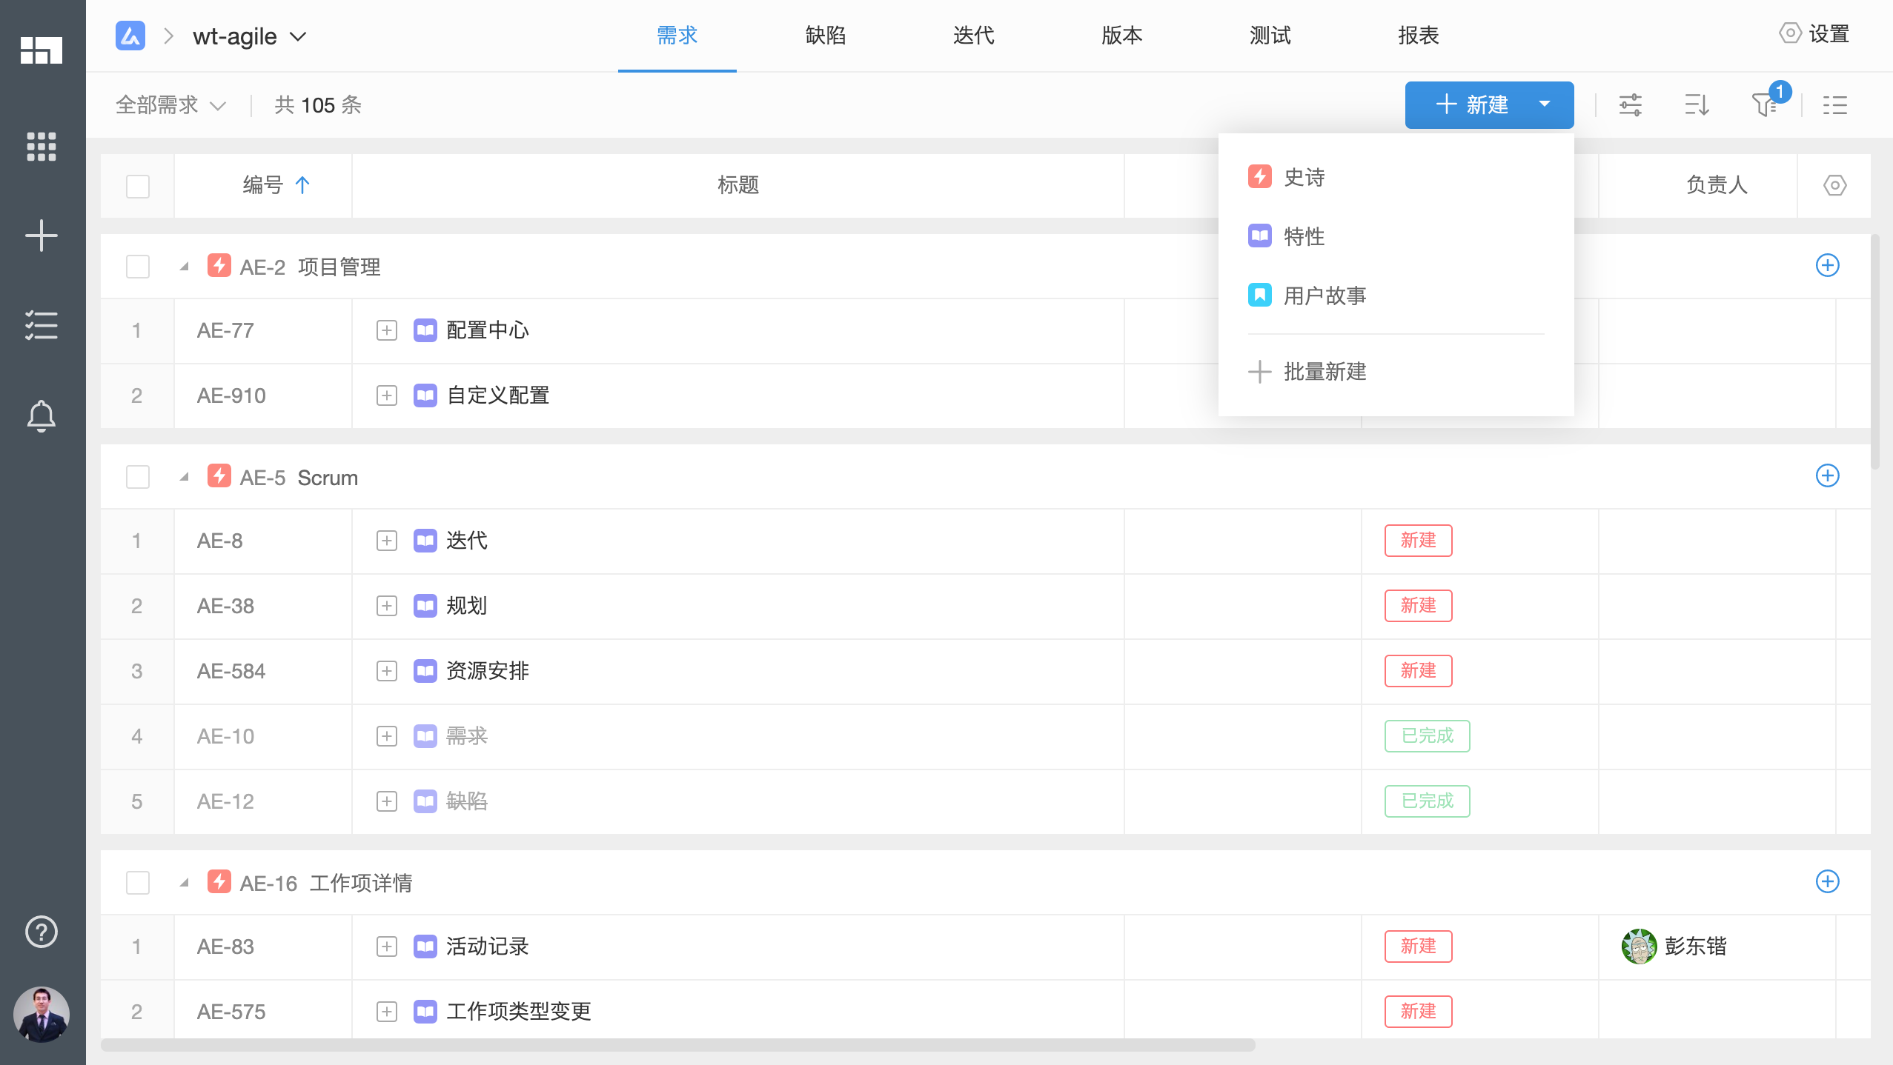1893x1065 pixels.
Task: Add child item to AE-5 Scrum epic
Action: [1827, 475]
